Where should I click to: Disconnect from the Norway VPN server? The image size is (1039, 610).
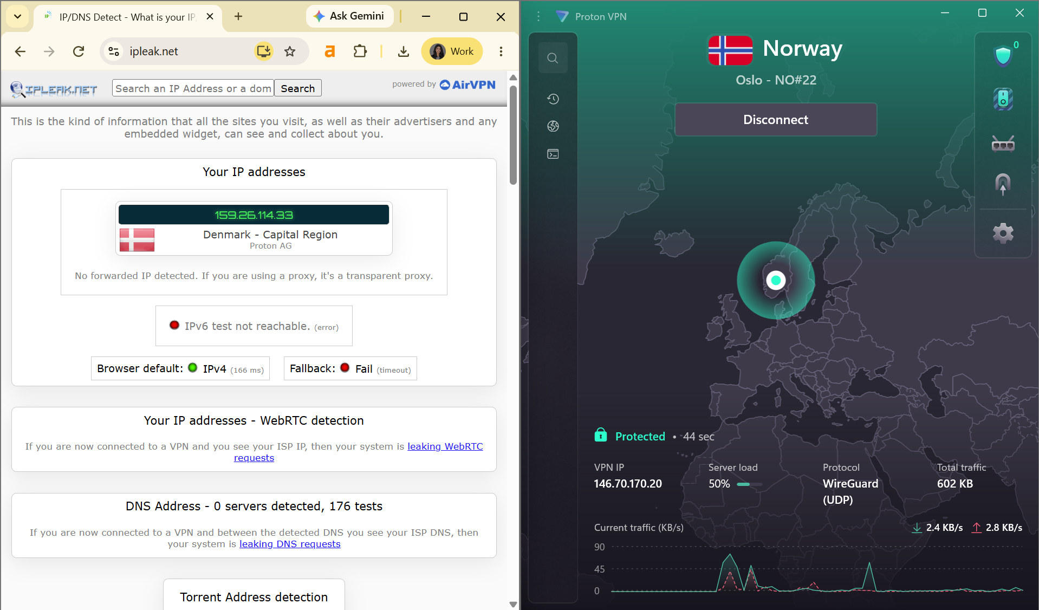(776, 120)
